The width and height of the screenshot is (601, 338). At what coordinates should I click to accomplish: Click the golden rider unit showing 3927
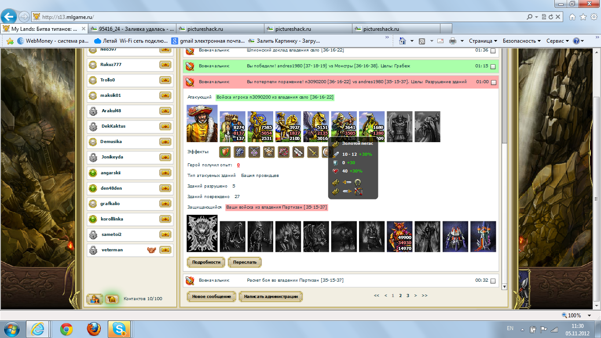[289, 126]
